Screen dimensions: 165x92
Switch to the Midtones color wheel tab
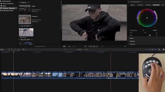[148, 5]
